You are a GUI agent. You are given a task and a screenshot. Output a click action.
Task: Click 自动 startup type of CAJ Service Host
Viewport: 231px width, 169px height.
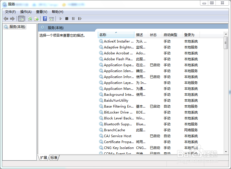pyautogui.click(x=167, y=136)
